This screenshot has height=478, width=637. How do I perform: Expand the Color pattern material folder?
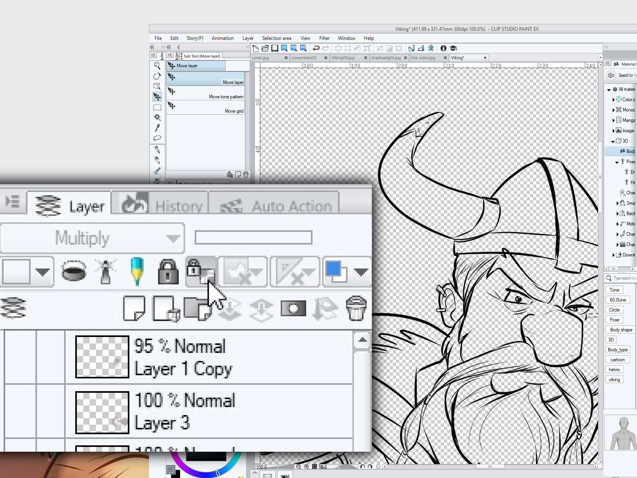point(614,100)
